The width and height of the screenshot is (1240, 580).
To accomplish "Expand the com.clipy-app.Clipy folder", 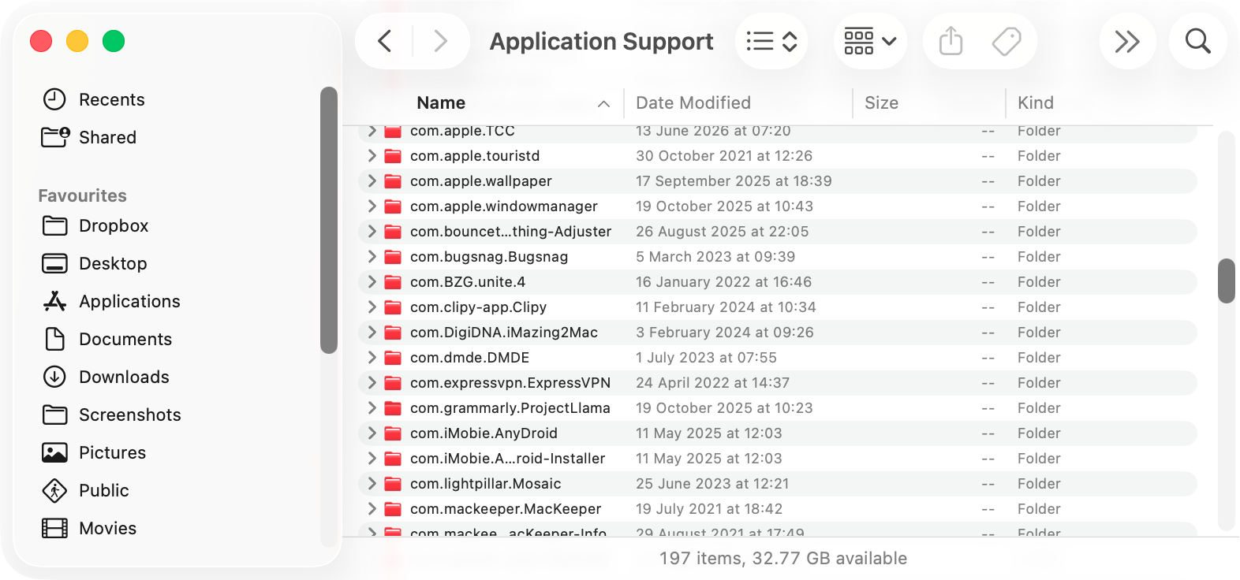I will [x=372, y=307].
